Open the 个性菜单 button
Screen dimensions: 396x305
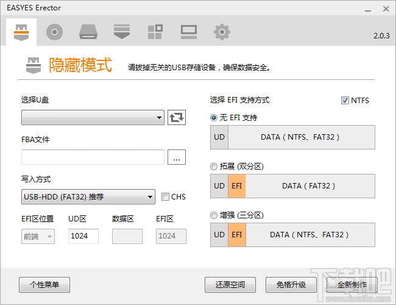click(44, 285)
